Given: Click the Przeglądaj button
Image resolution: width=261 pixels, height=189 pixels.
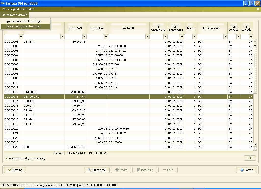Looking at the screenshot, I should (97, 170).
